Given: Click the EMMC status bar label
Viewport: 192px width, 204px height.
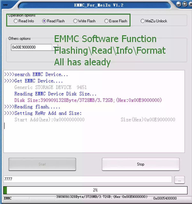Looking at the screenshot, I should (8, 198).
